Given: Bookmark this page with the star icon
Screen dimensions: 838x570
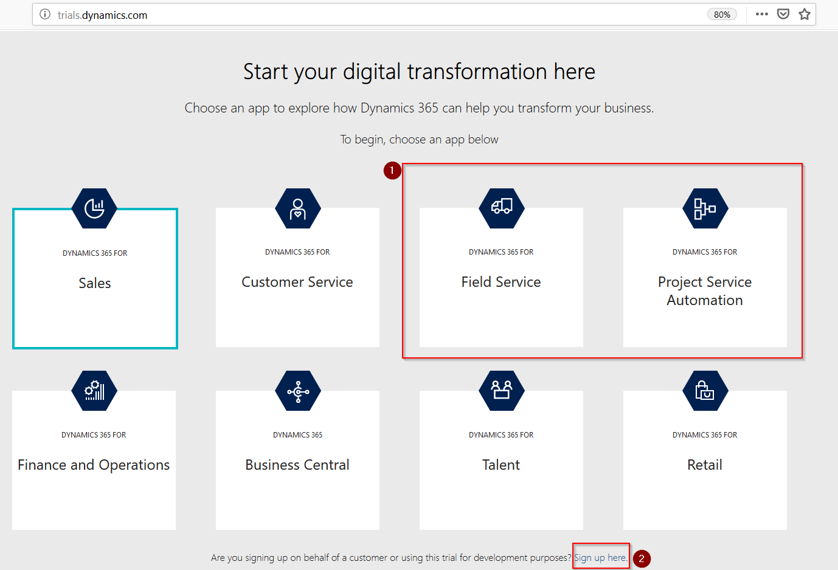Looking at the screenshot, I should pos(805,15).
